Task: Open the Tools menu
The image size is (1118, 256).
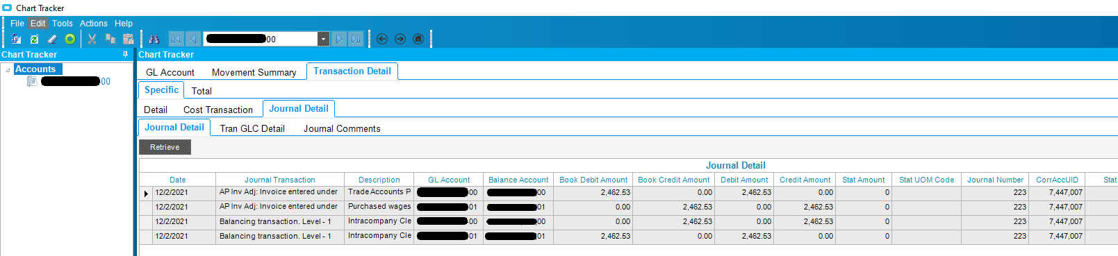Action: 63,23
